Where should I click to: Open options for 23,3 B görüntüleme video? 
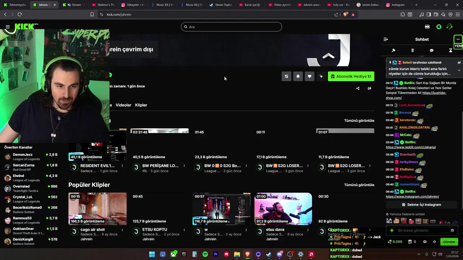pos(246,166)
